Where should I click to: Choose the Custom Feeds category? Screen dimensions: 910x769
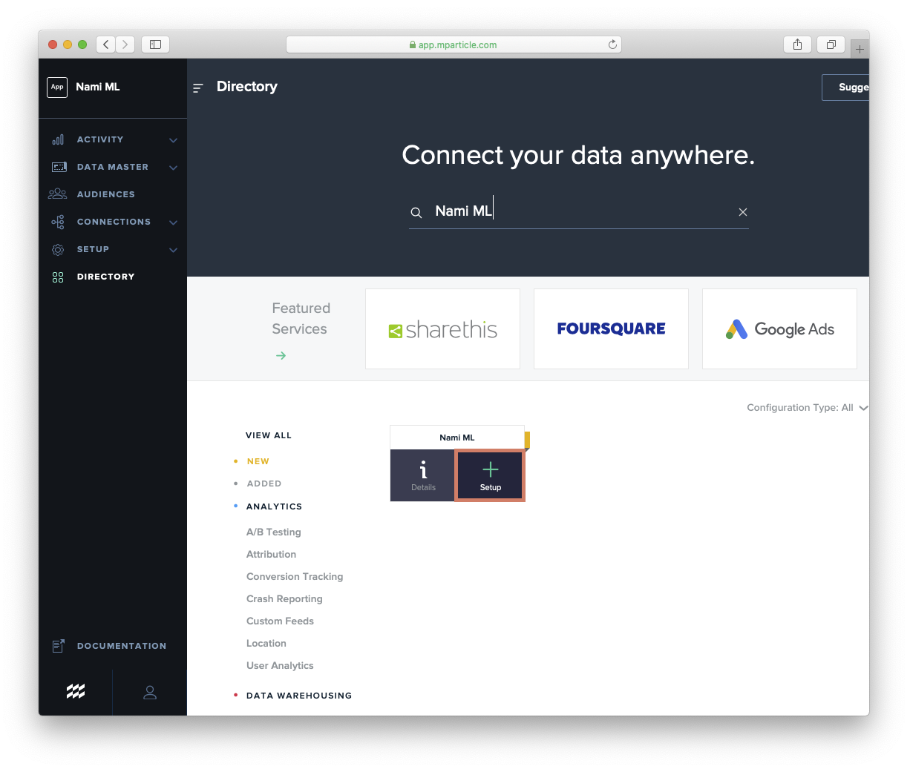[x=280, y=621]
